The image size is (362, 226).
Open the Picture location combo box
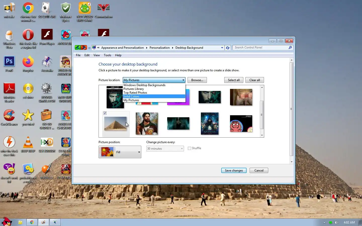(x=154, y=80)
